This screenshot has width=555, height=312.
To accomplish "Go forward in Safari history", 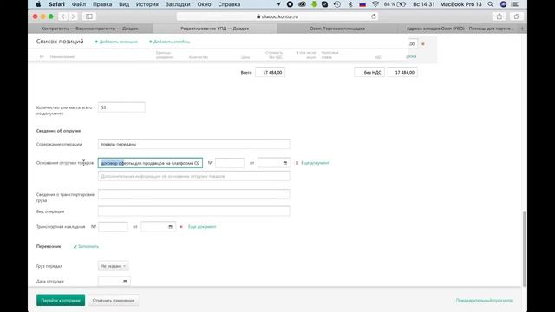I will 73,16.
